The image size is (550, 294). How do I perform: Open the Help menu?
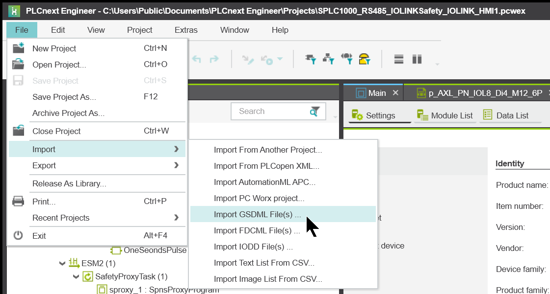tap(280, 30)
